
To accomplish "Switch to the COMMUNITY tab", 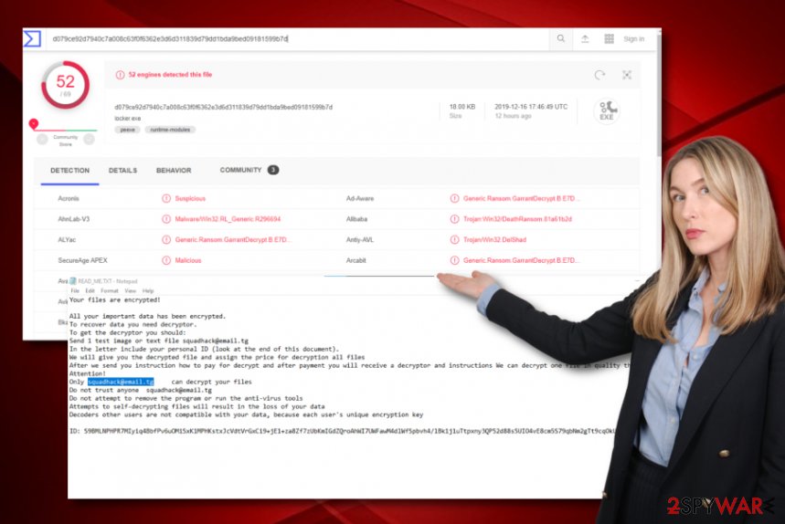I will click(249, 170).
